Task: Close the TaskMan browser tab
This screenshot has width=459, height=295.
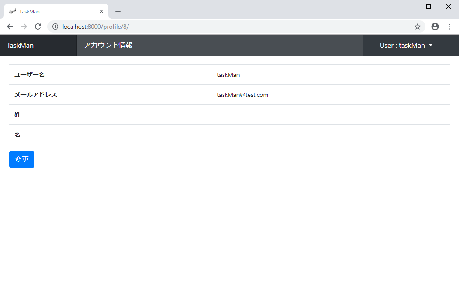Action: [x=101, y=11]
